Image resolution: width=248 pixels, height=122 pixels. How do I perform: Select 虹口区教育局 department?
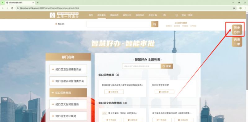point(68,93)
